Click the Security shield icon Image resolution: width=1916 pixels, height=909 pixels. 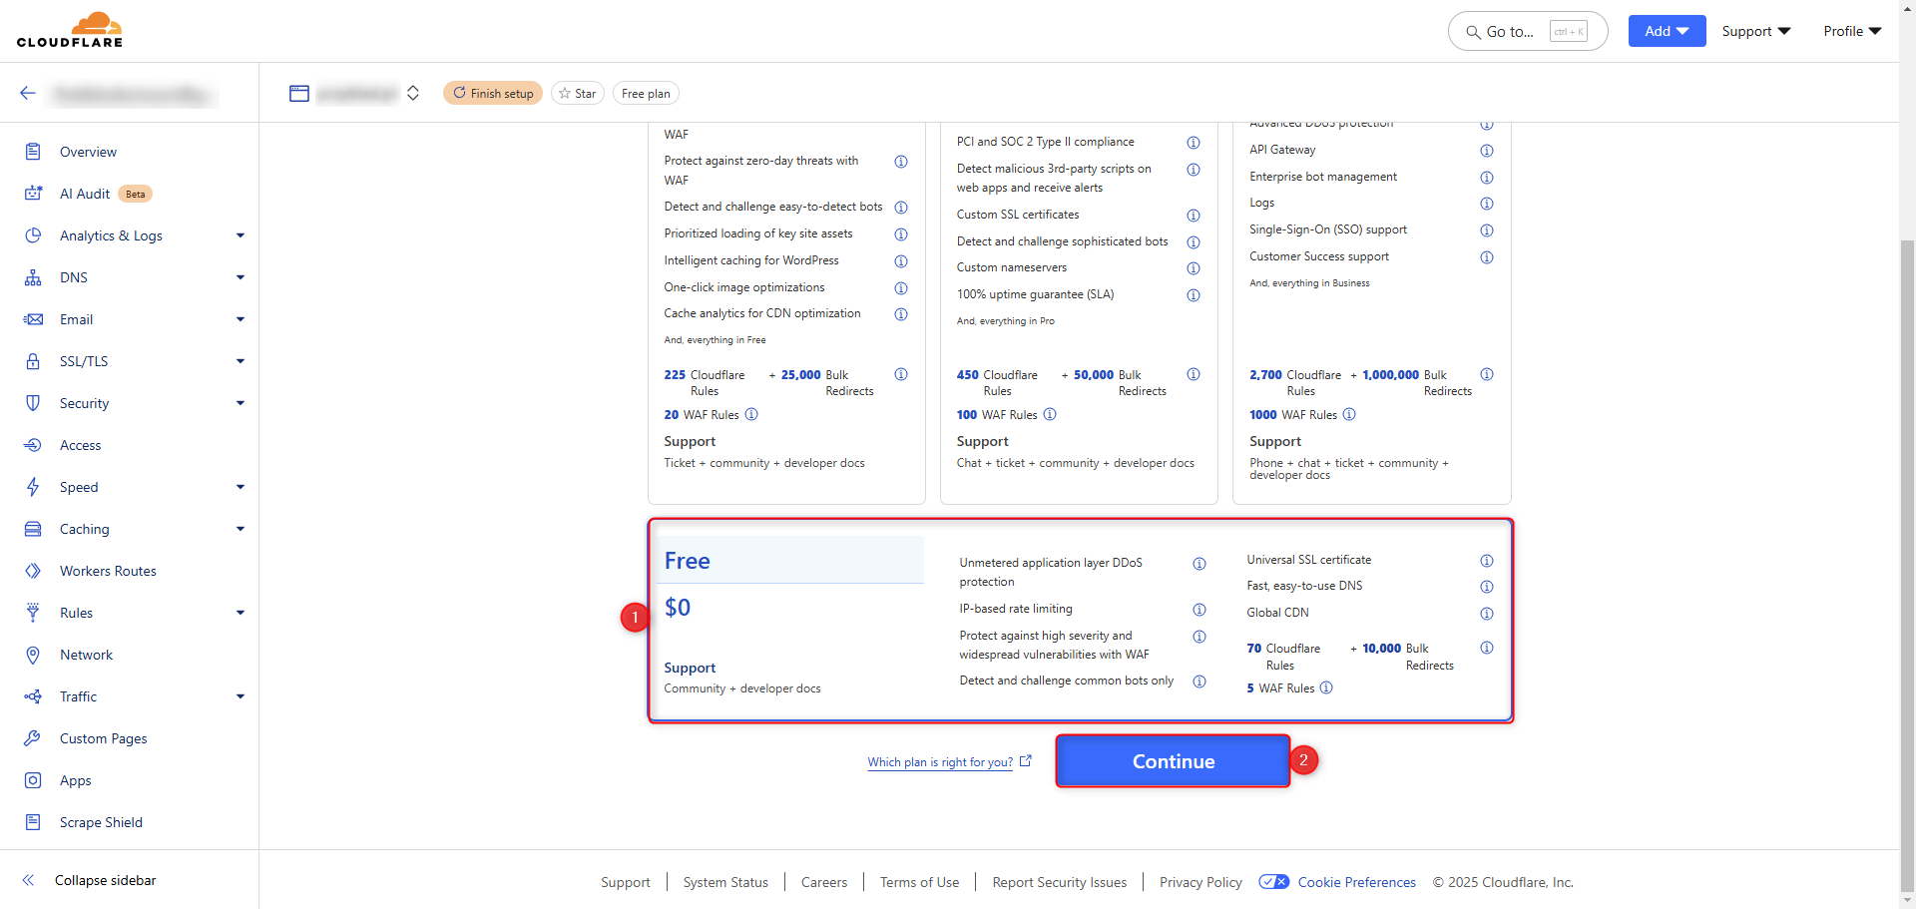[x=33, y=403]
